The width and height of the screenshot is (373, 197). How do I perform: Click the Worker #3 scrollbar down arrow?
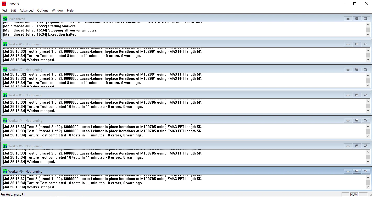pos(368,111)
